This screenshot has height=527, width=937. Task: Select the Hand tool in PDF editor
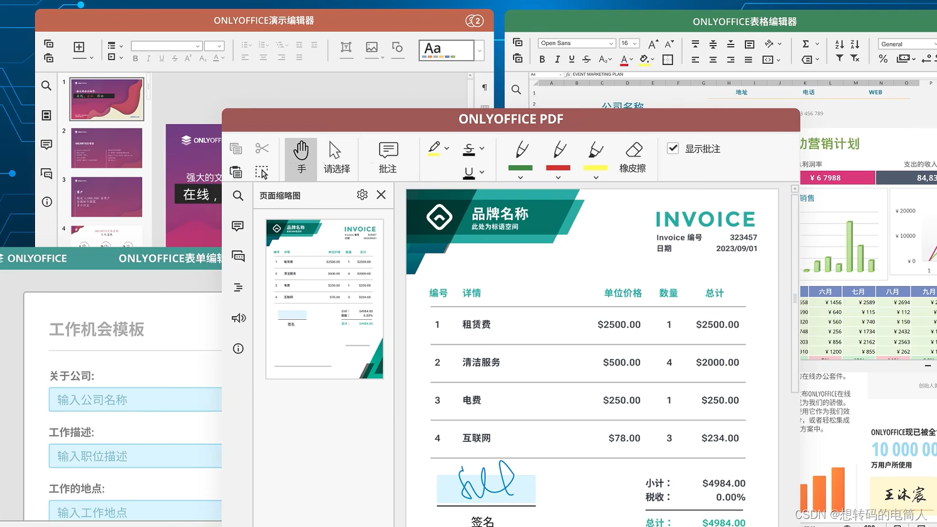301,158
